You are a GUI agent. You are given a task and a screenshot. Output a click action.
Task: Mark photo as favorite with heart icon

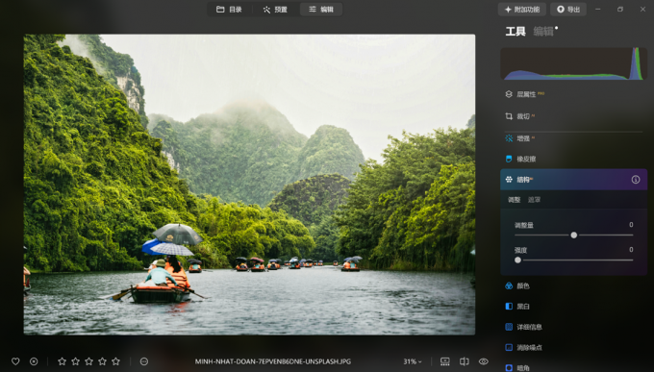(15, 361)
